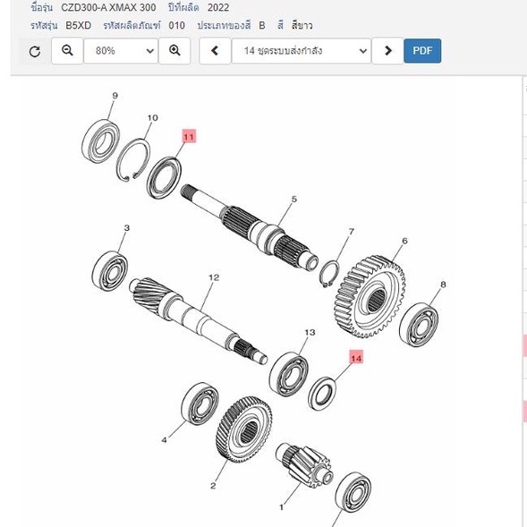
Task: Zoom in with the magnifier plus icon
Action: (174, 51)
